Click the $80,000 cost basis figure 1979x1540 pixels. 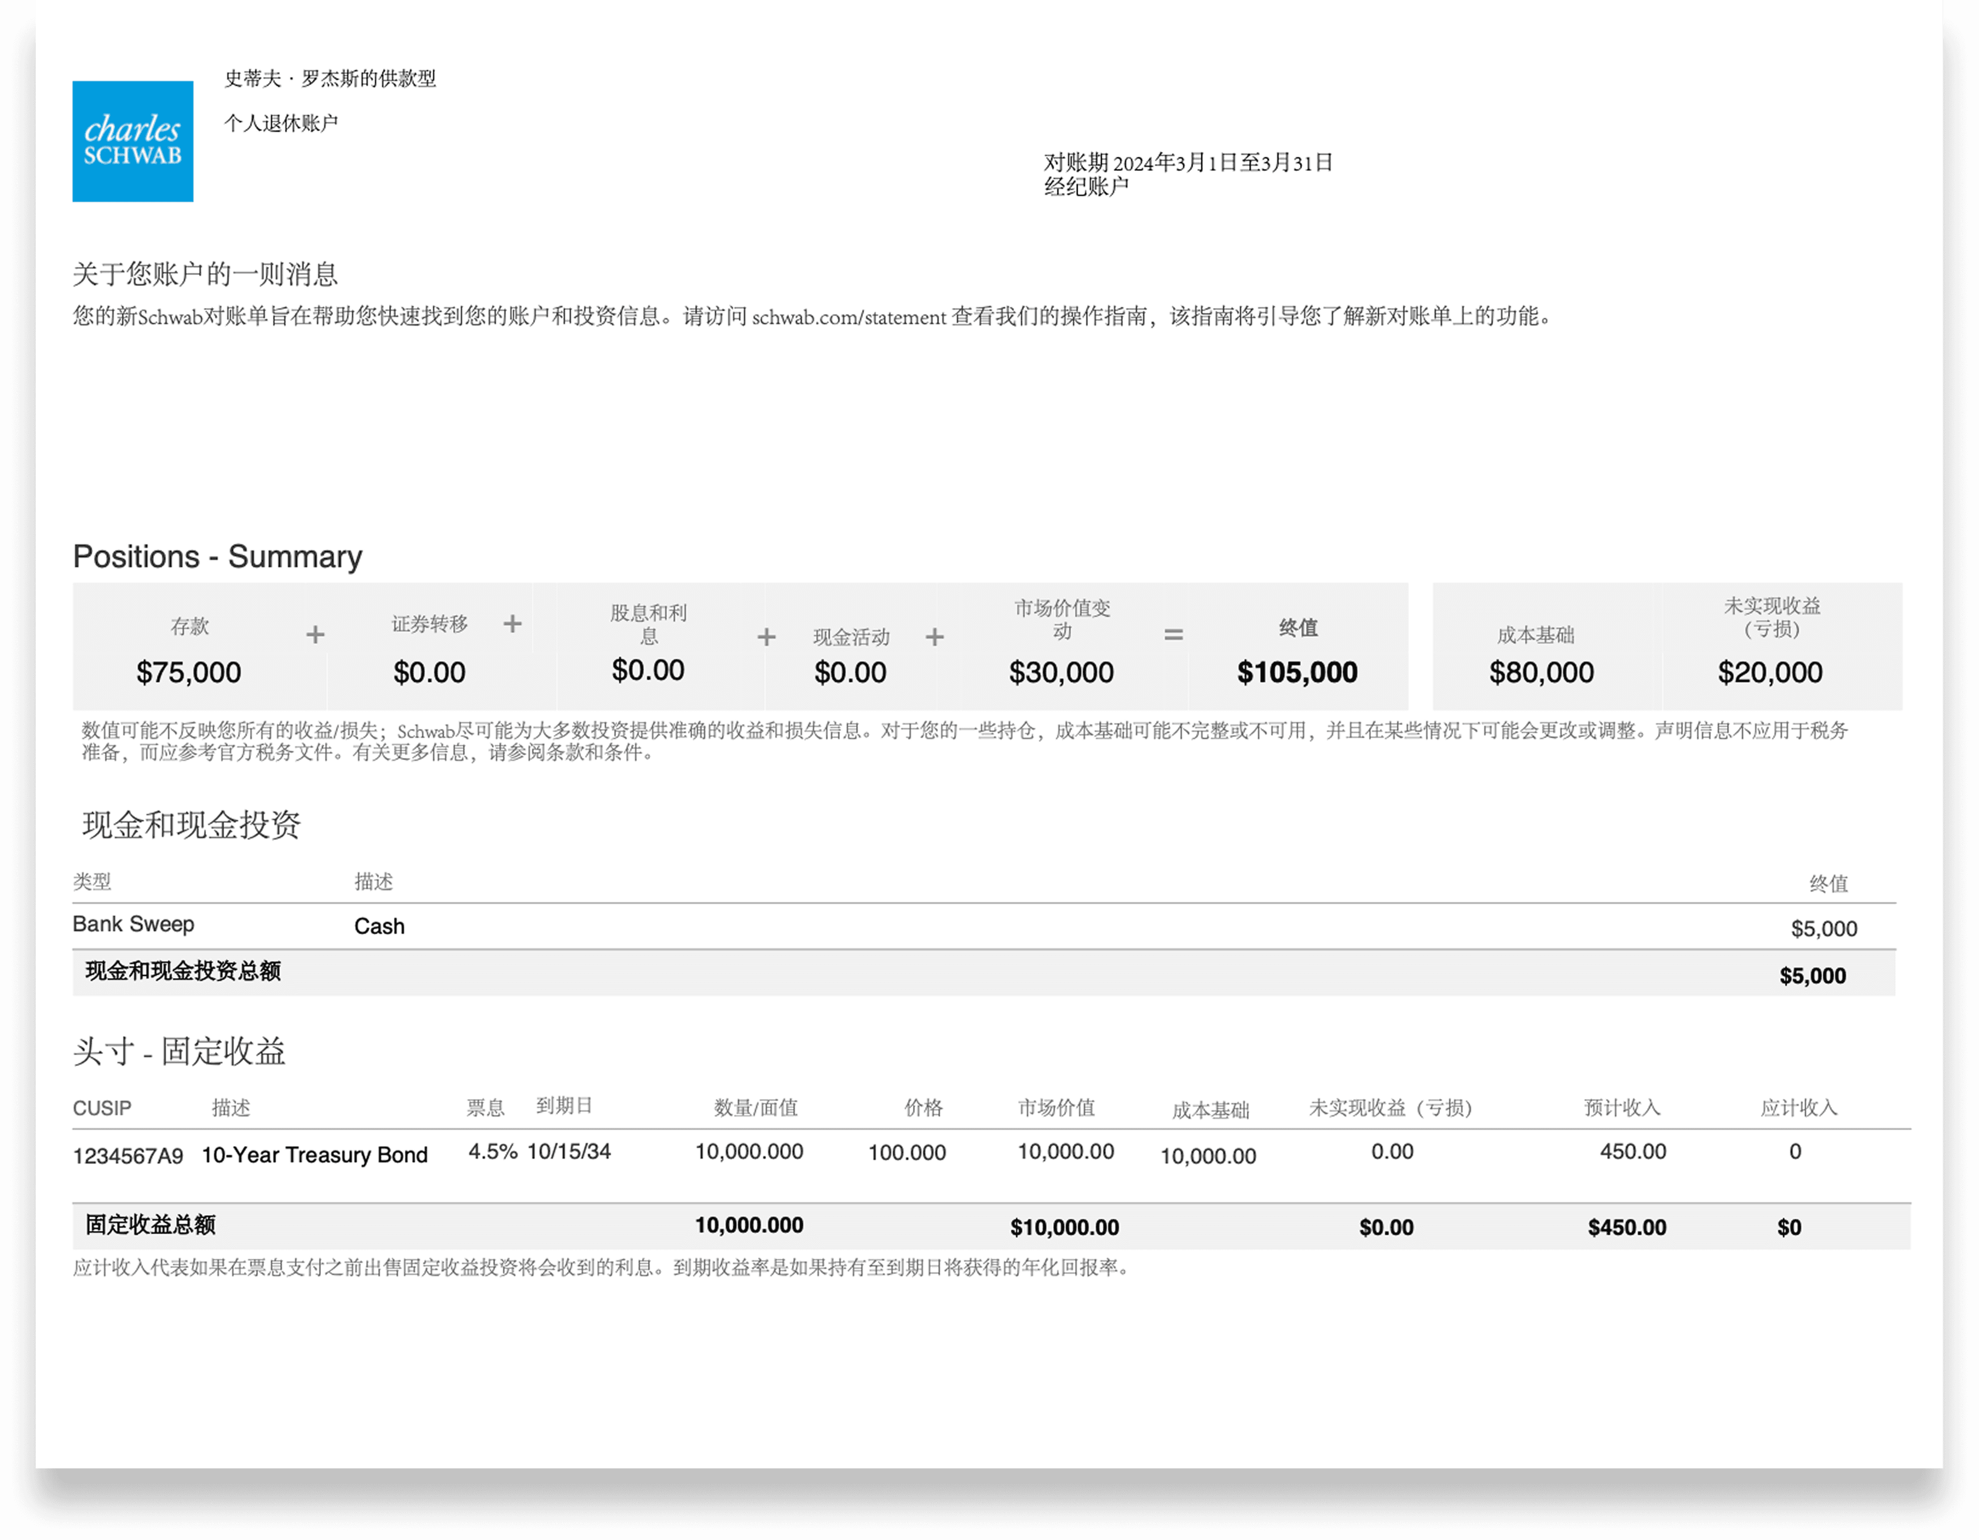(1540, 672)
